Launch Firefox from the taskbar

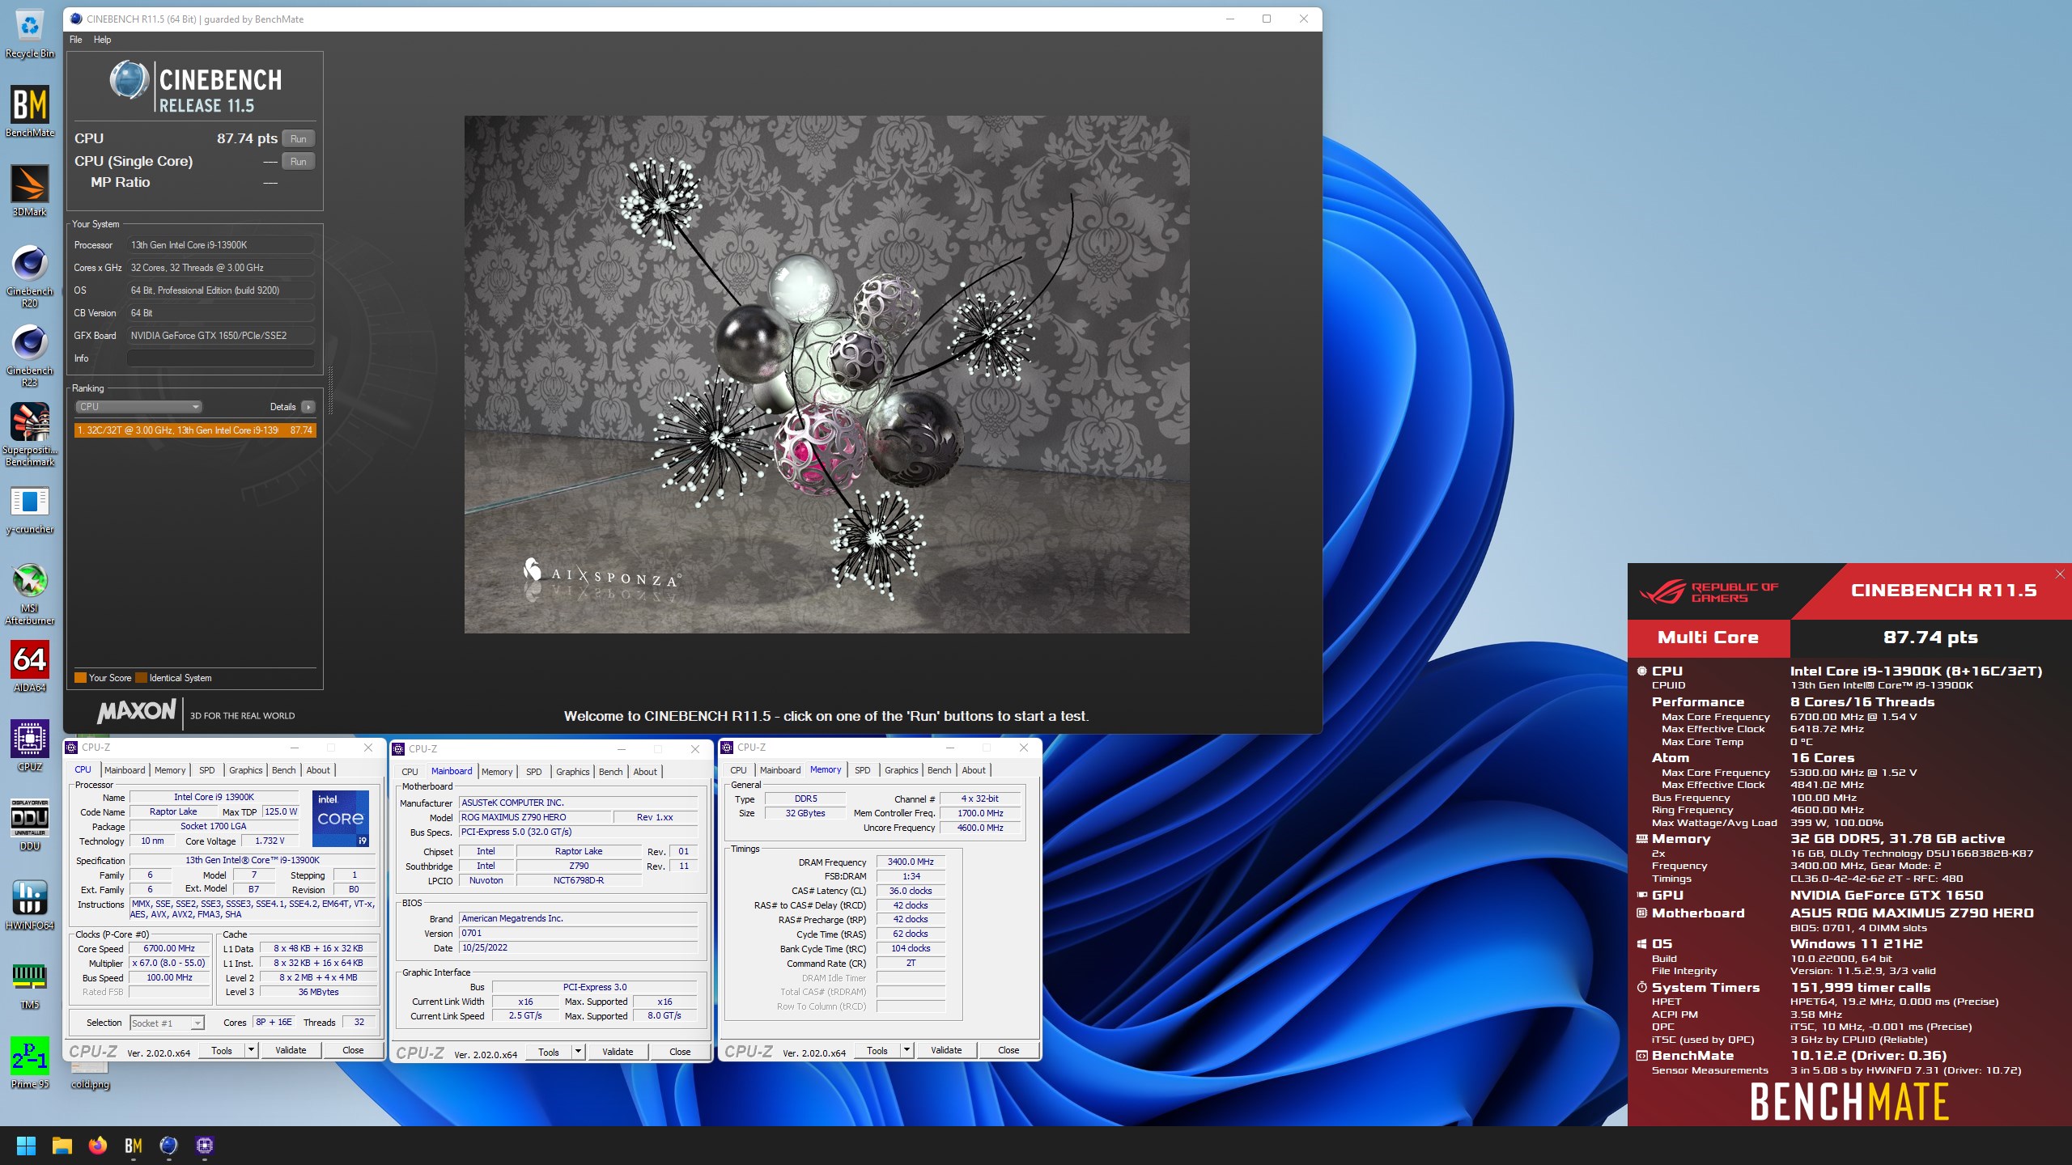98,1146
